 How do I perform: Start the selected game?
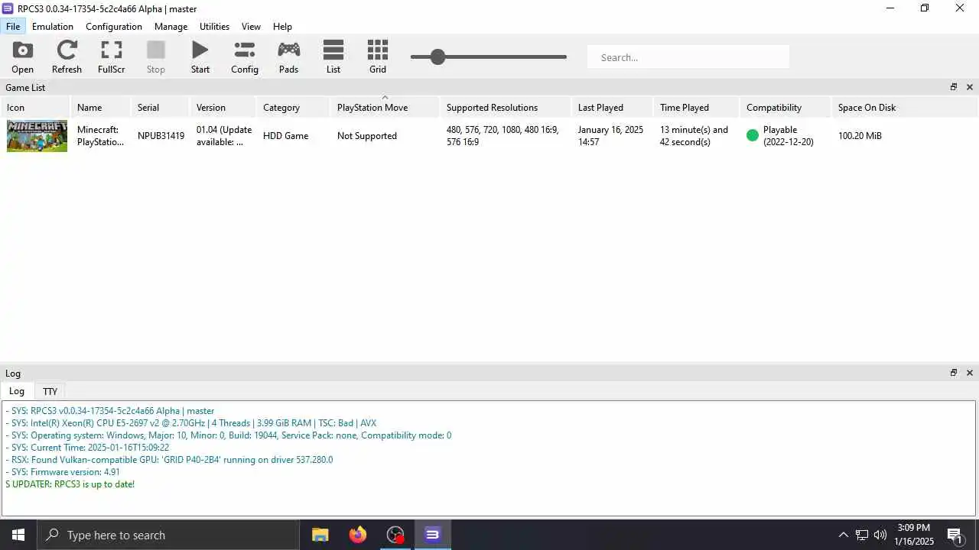coord(200,57)
